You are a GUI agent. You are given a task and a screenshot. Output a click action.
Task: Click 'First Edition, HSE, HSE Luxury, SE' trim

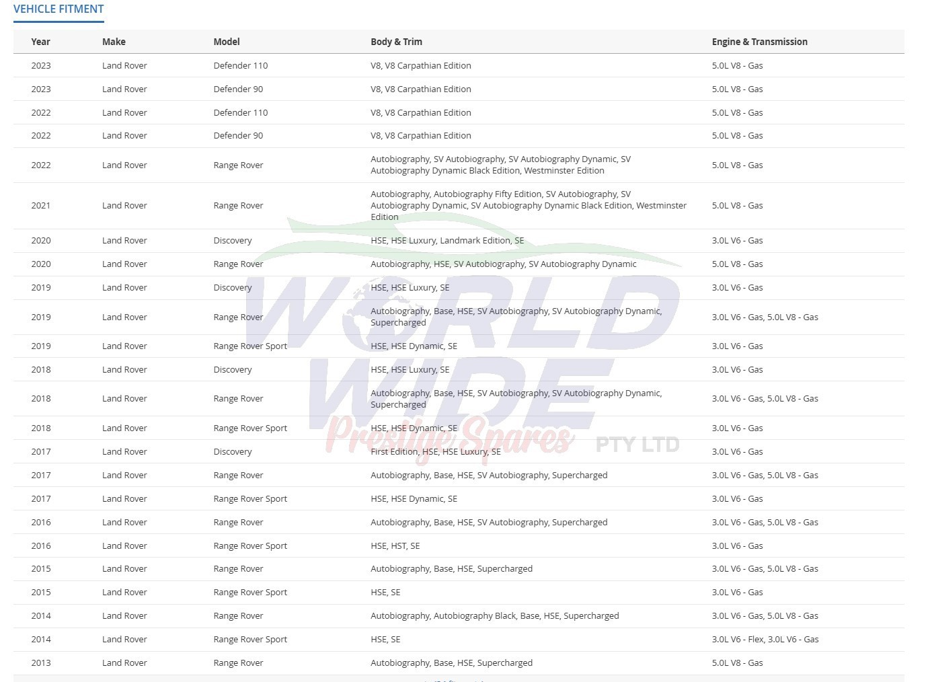tap(436, 452)
